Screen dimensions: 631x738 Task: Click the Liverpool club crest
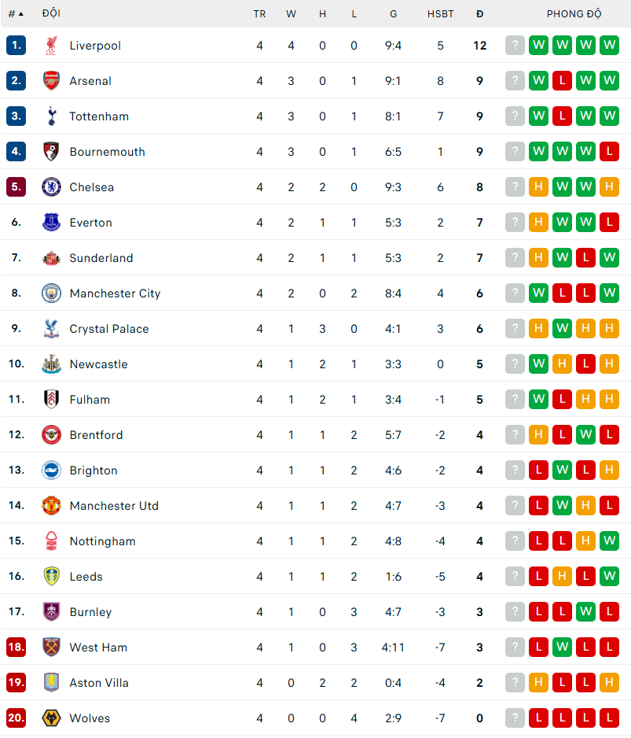pyautogui.click(x=51, y=46)
